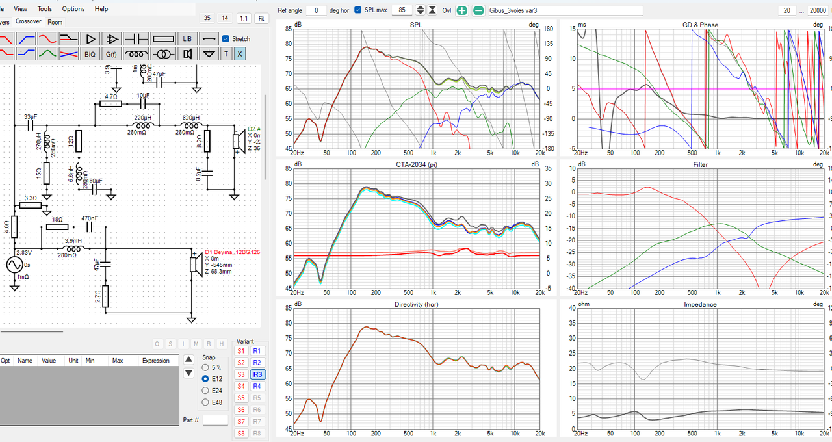Add a resistor component
Image resolution: width=832 pixels, height=442 pixels.
[162, 39]
